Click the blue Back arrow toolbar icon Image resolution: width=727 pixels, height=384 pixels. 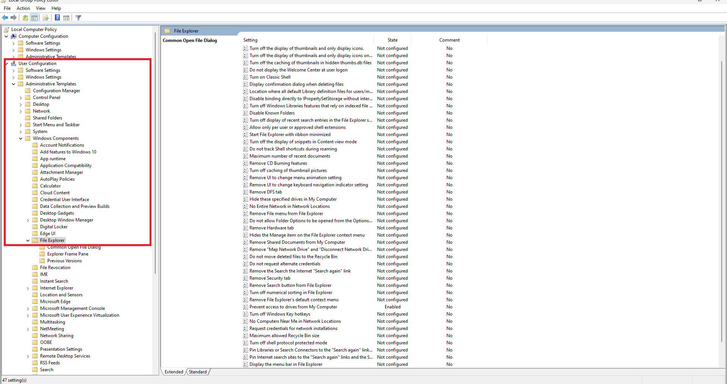click(5, 17)
